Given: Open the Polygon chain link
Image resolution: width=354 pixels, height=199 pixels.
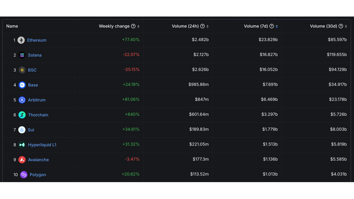Looking at the screenshot, I should pos(38,175).
